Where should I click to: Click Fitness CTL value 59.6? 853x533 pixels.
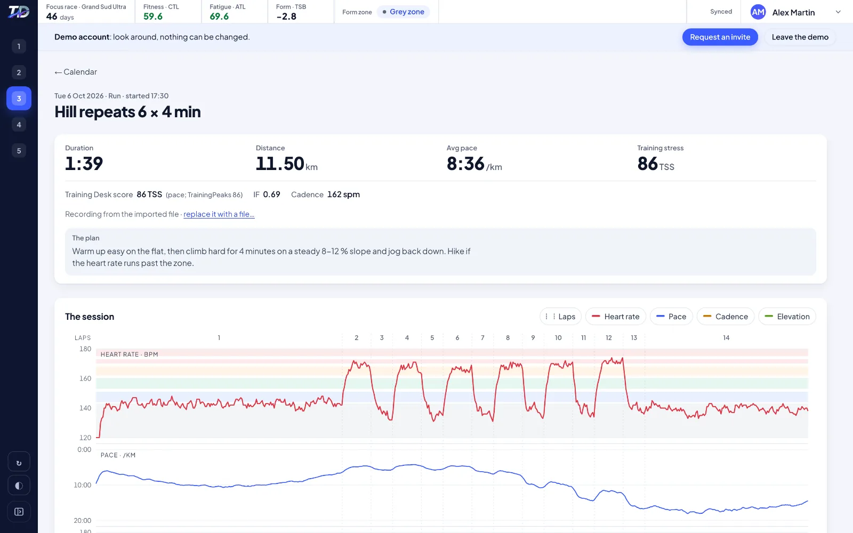click(153, 17)
